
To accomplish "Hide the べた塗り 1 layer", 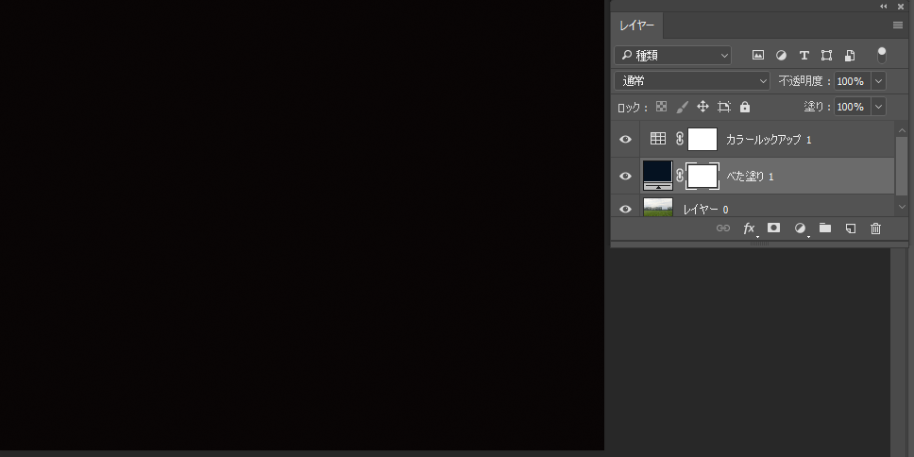I will (625, 177).
